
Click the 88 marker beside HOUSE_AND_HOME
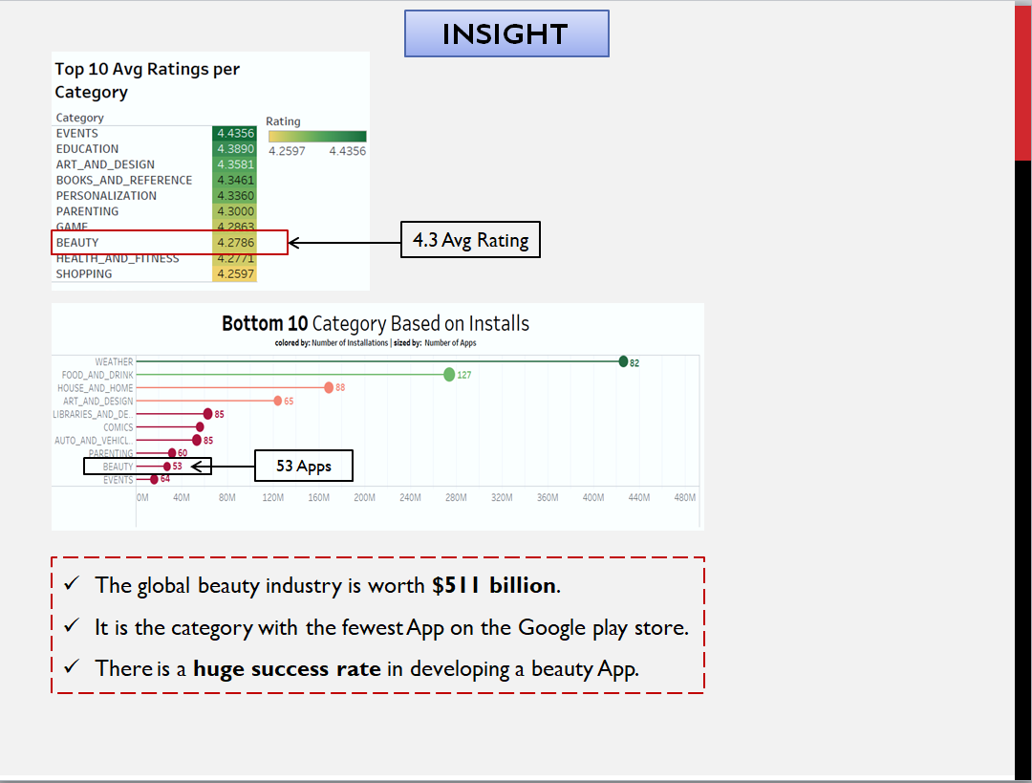coord(330,387)
